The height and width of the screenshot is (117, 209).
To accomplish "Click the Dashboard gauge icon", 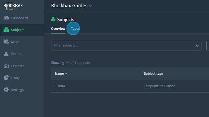I will (x=6, y=18).
